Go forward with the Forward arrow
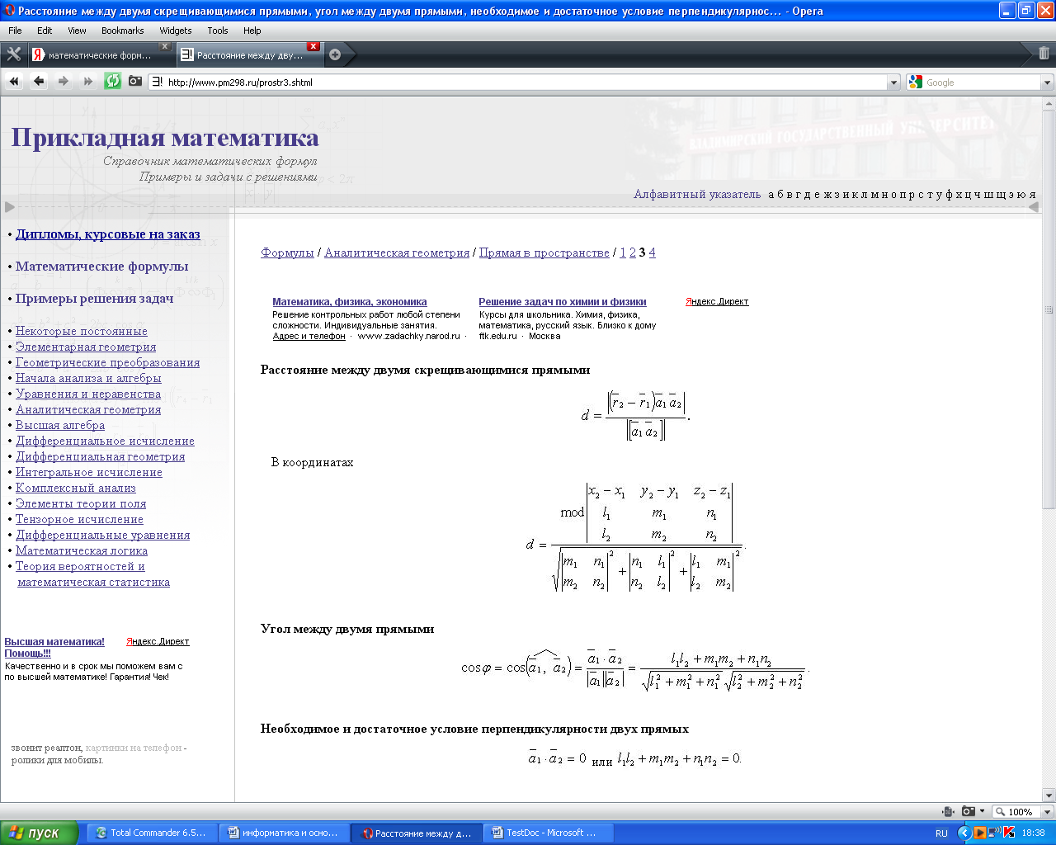Image resolution: width=1056 pixels, height=845 pixels. [64, 82]
